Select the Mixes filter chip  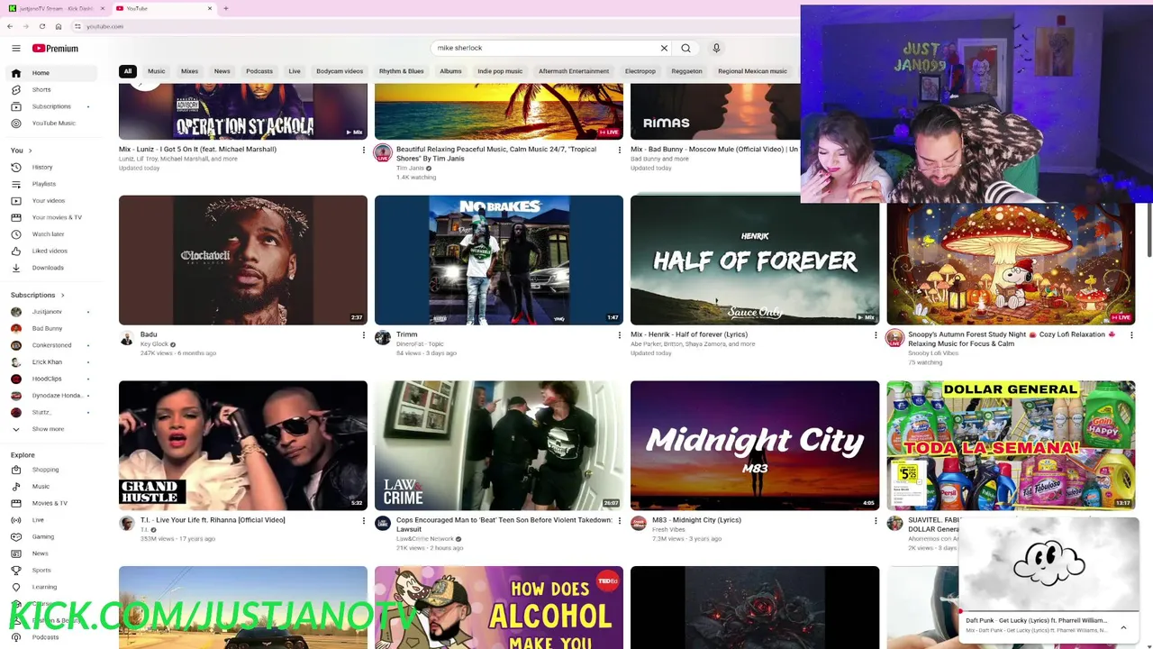[189, 71]
